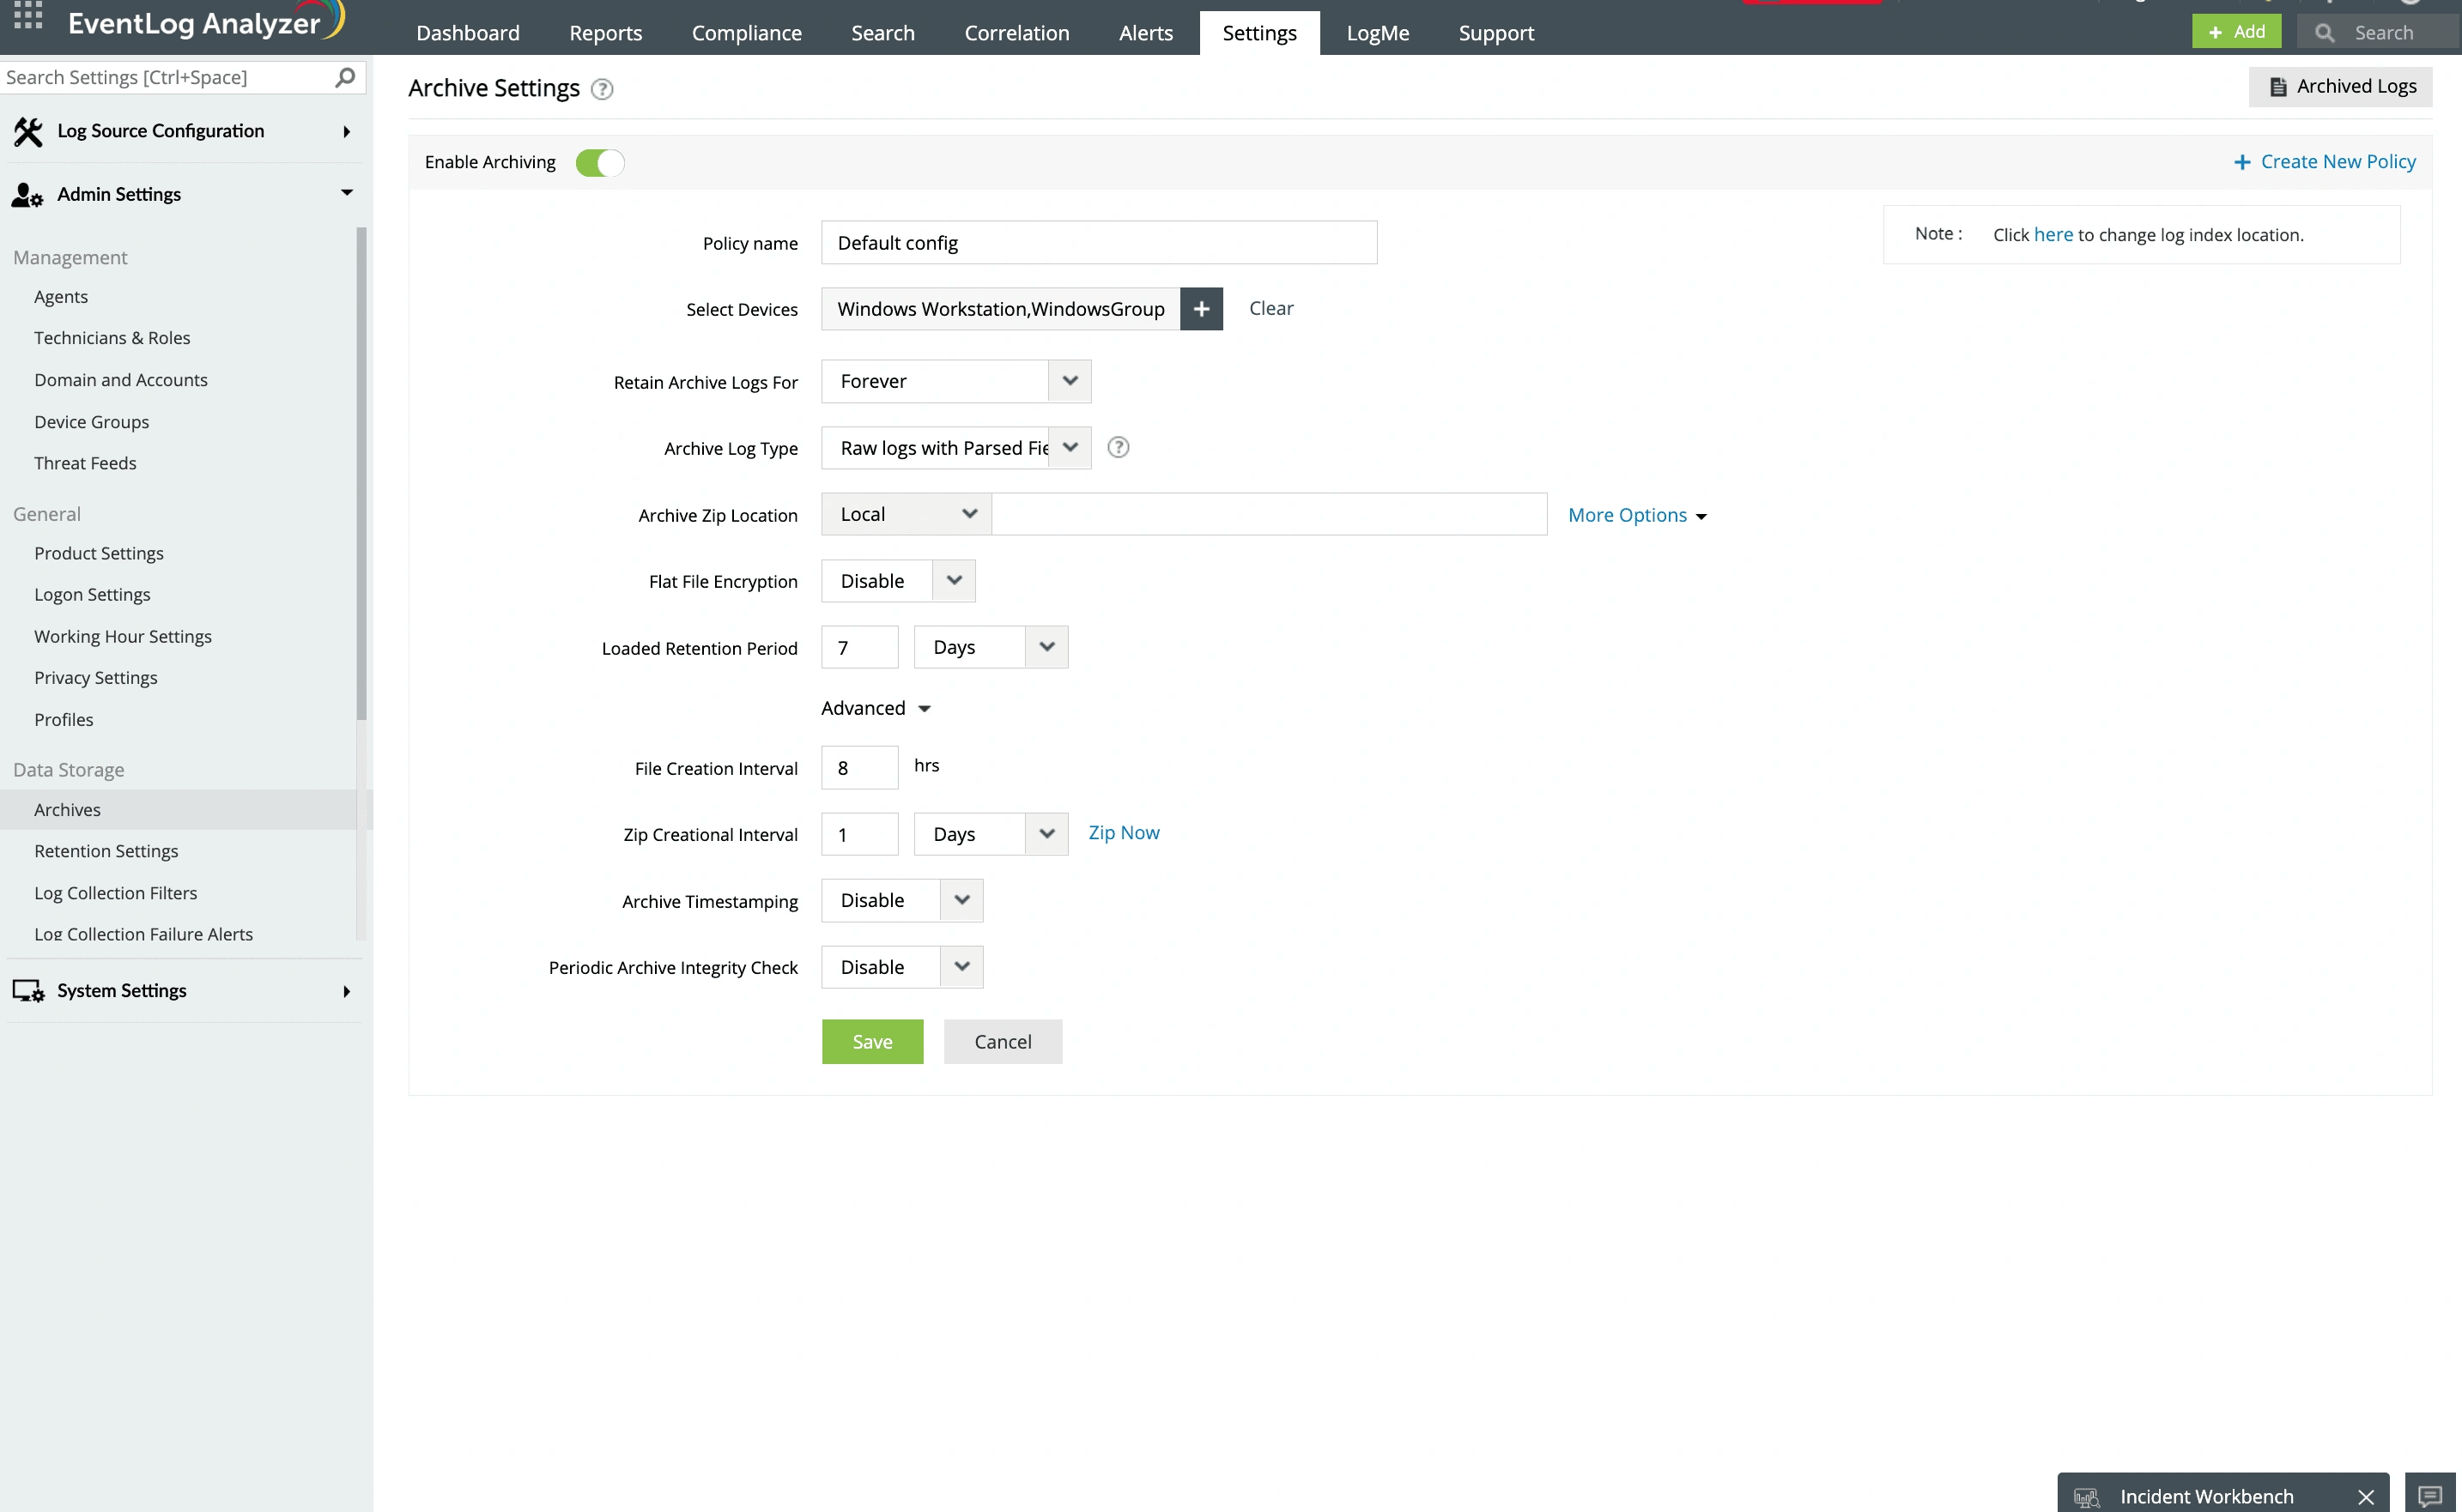Click the Zip Now link
2462x1512 pixels.
tap(1123, 833)
